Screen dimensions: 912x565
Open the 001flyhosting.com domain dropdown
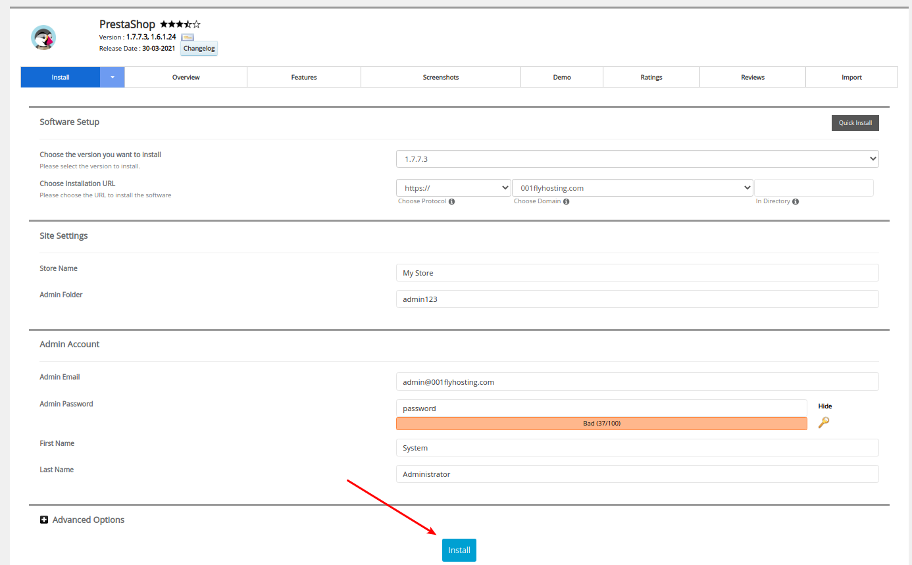(x=632, y=188)
